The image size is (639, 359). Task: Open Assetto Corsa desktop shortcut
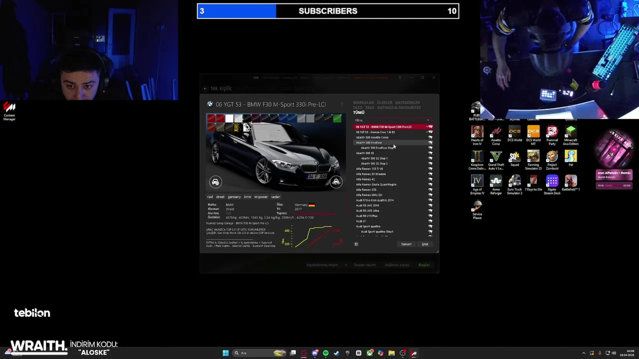[x=496, y=135]
